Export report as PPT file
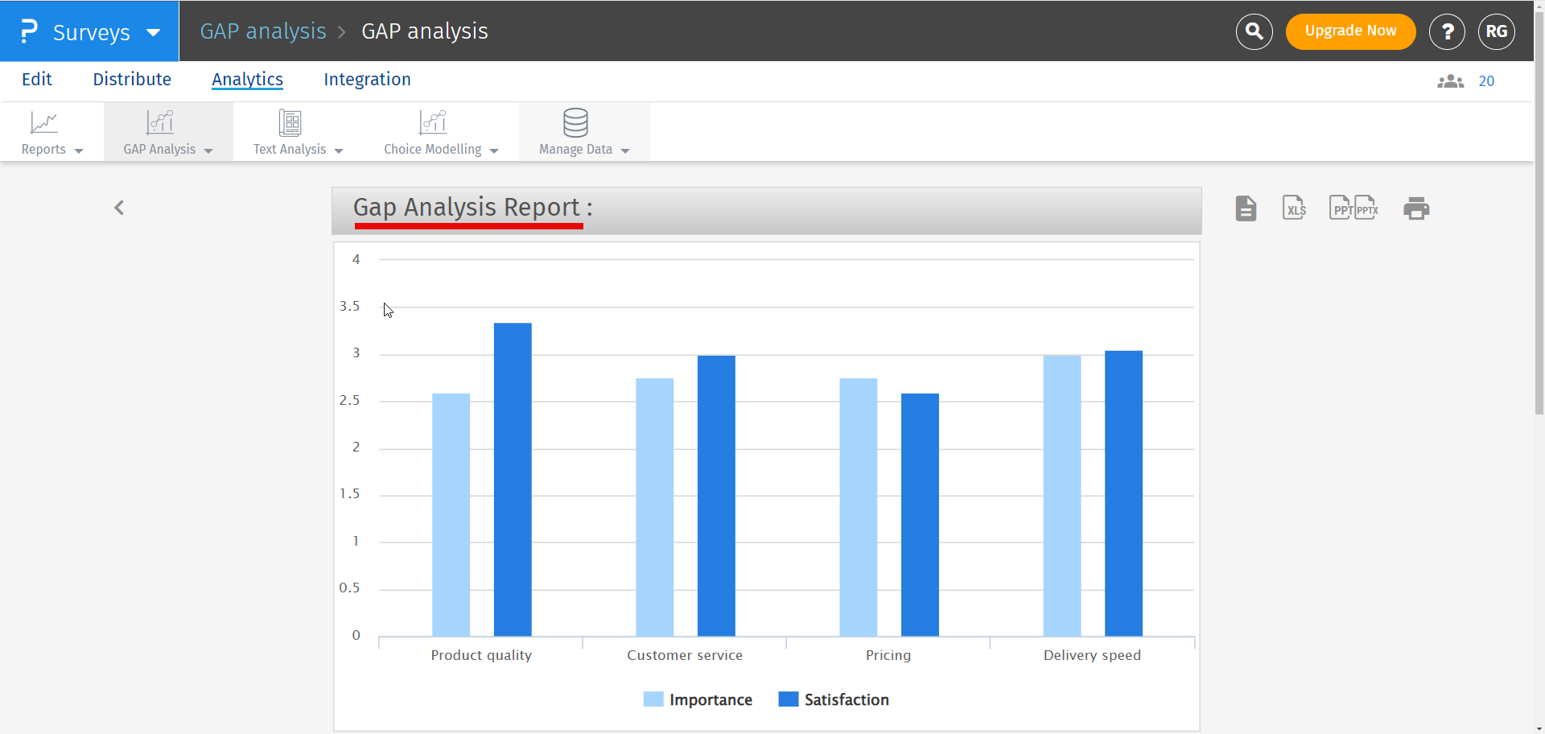The width and height of the screenshot is (1545, 734). coord(1341,208)
